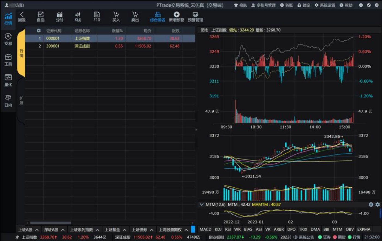Click the 日内 intraday sidebar icon
382x241 pixels.
pos(8,101)
